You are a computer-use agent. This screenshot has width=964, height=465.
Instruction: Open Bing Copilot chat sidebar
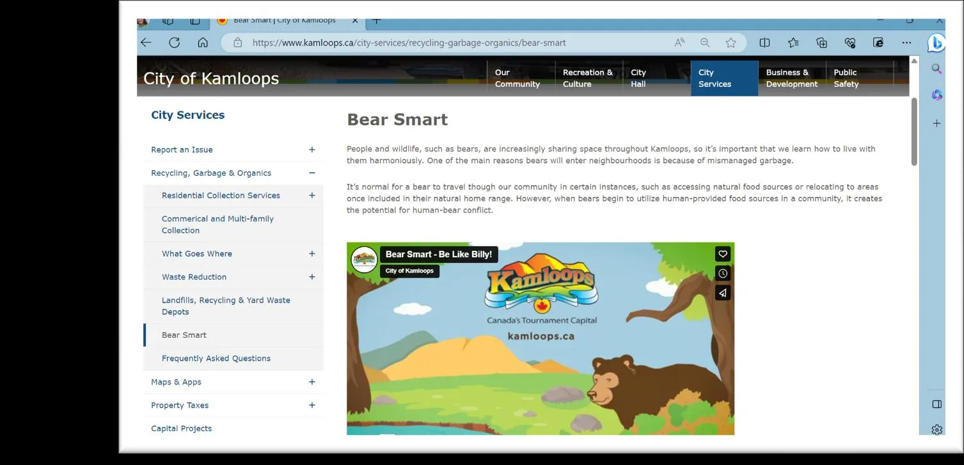pos(936,43)
